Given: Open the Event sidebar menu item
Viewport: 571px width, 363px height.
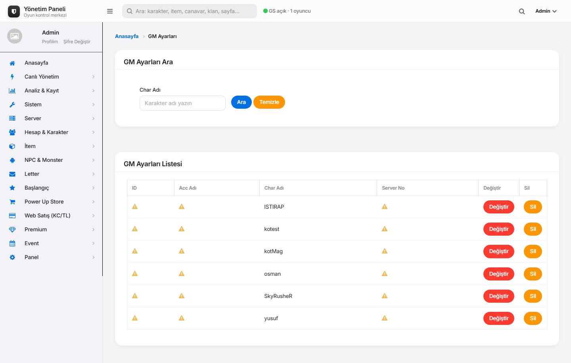Looking at the screenshot, I should 51,243.
